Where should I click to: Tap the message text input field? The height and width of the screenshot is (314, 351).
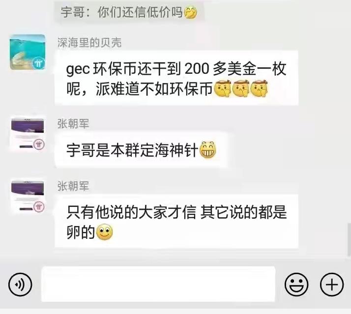158,284
